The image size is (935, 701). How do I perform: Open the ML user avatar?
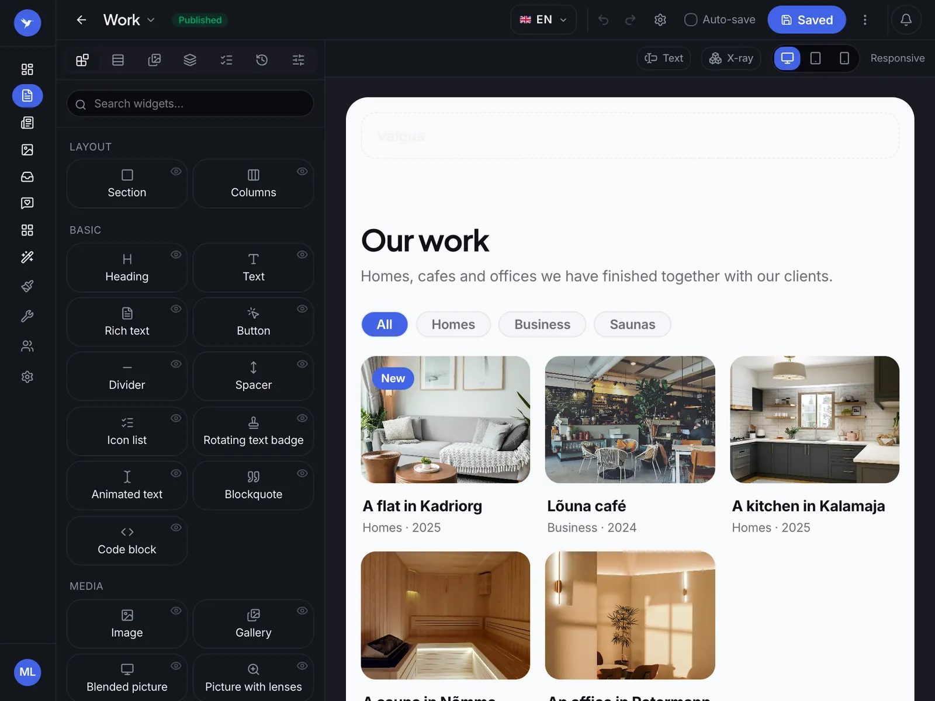click(27, 672)
